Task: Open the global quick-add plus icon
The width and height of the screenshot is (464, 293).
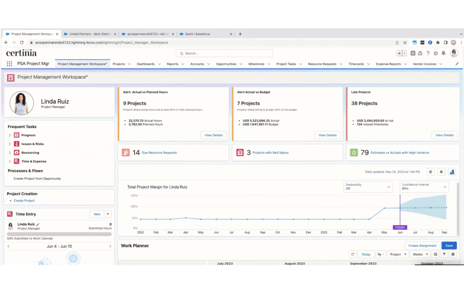Action: click(412, 53)
